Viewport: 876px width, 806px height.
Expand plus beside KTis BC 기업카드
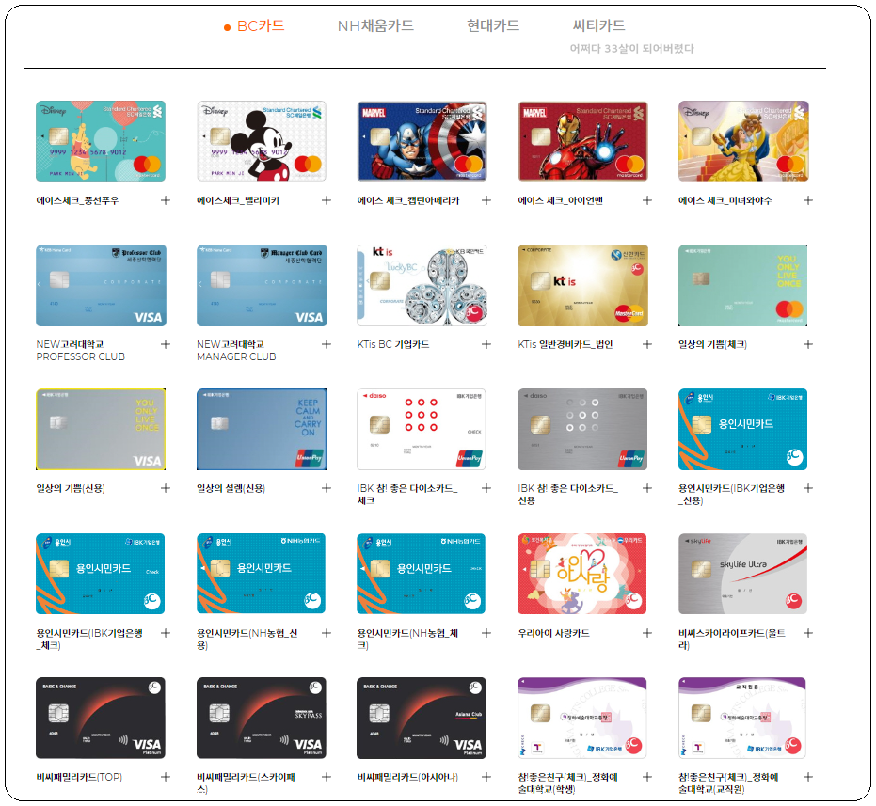(486, 344)
